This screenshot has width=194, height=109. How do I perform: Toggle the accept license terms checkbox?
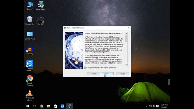point(85,68)
